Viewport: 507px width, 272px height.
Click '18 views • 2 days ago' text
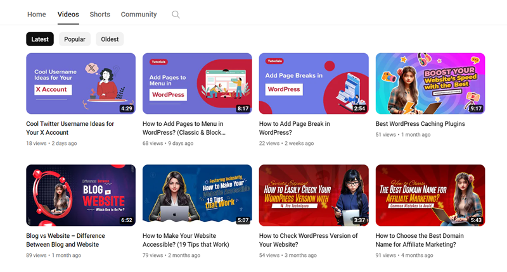51,143
